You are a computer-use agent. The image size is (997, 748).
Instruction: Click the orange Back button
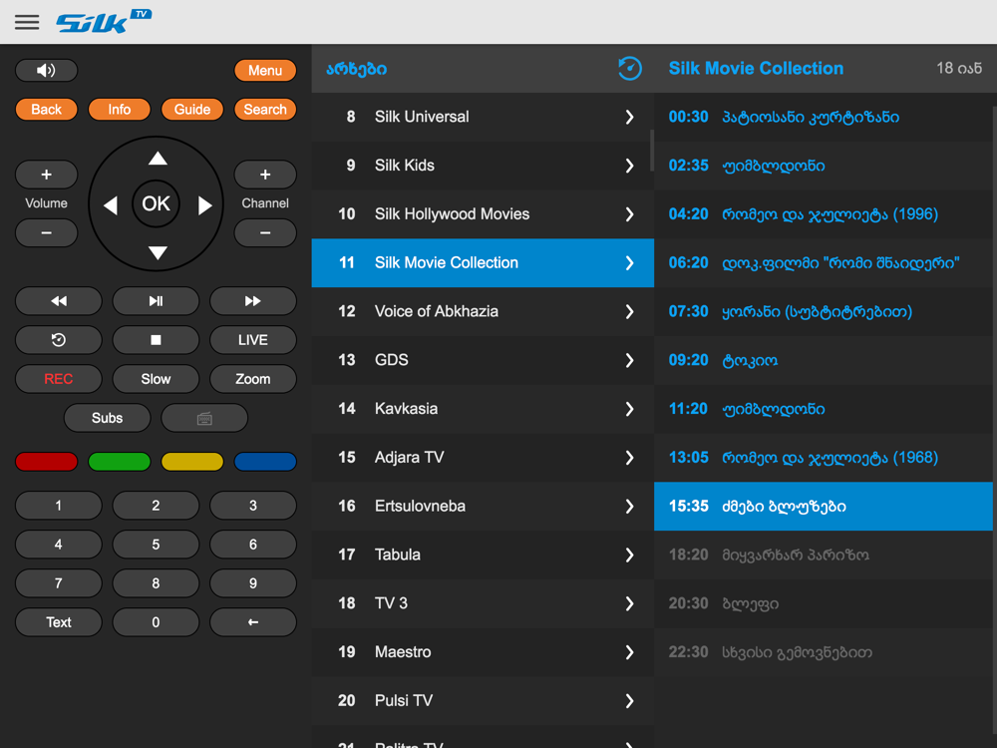[x=47, y=110]
